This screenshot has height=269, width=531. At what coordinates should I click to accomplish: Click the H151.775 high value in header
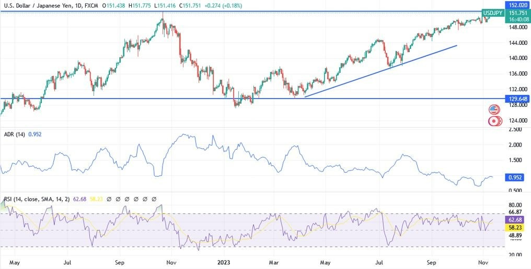click(140, 5)
